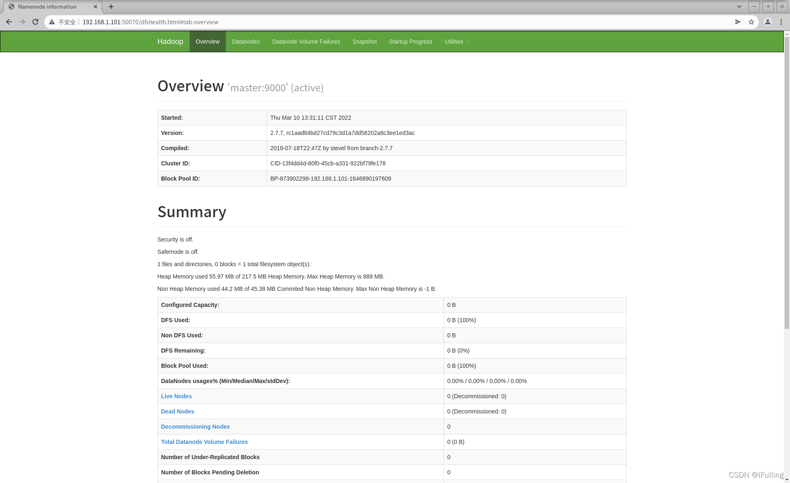Image resolution: width=790 pixels, height=483 pixels.
Task: Close the Namenode information tab
Action: point(95,7)
